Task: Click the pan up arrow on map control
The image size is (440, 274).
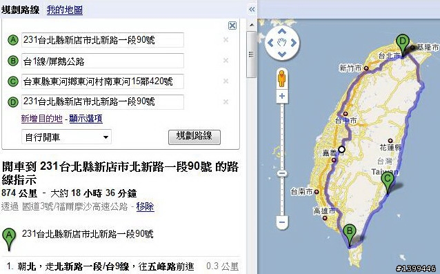Action: point(282,31)
